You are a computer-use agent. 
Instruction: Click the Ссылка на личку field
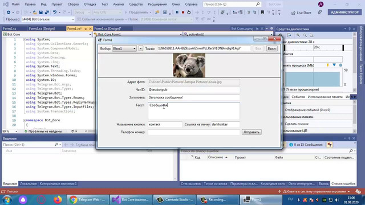(225, 124)
